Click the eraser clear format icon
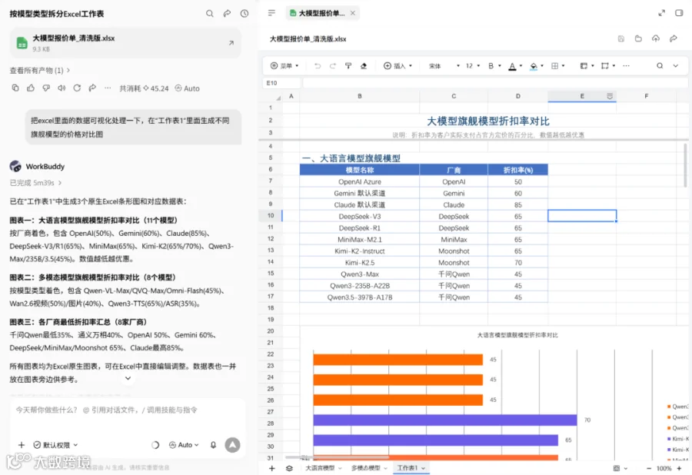The image size is (692, 475). click(364, 65)
